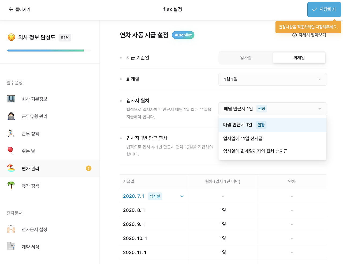This screenshot has height=264, width=343.
Task: Click the 입사자 1년 만근 연차 label
Action: click(147, 138)
